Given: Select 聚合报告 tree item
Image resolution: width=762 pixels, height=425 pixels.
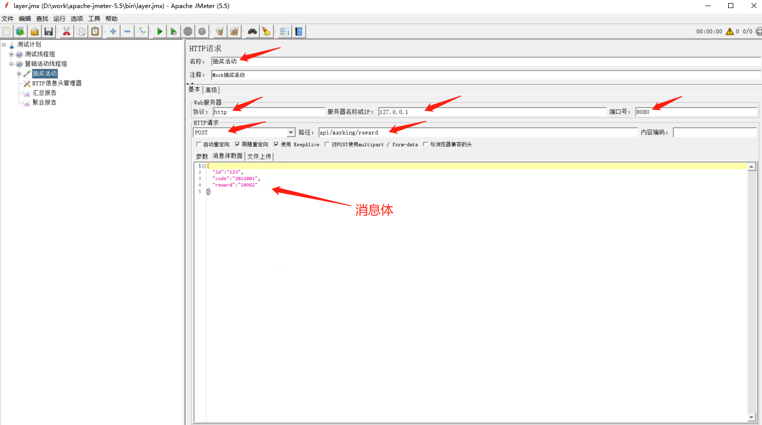Looking at the screenshot, I should pyautogui.click(x=44, y=102).
